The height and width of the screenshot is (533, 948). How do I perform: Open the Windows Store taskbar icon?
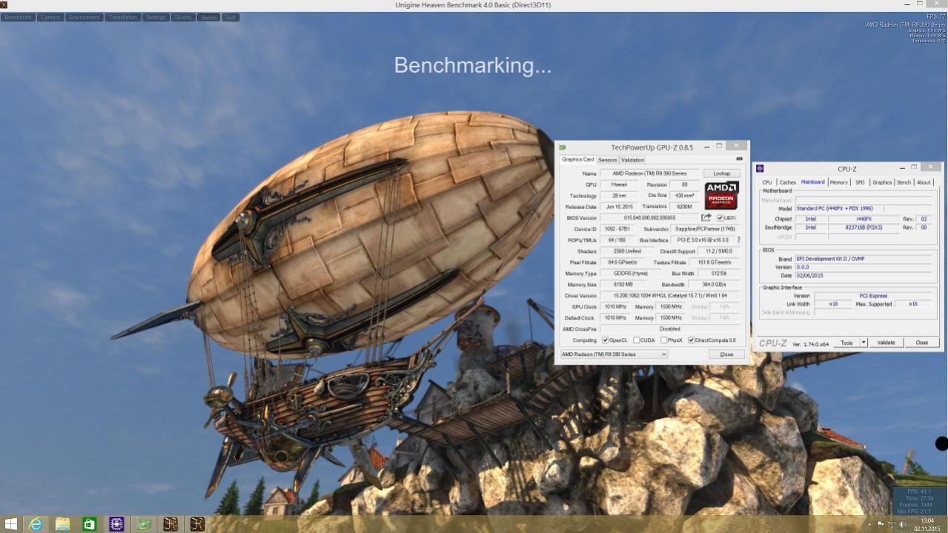click(x=89, y=524)
